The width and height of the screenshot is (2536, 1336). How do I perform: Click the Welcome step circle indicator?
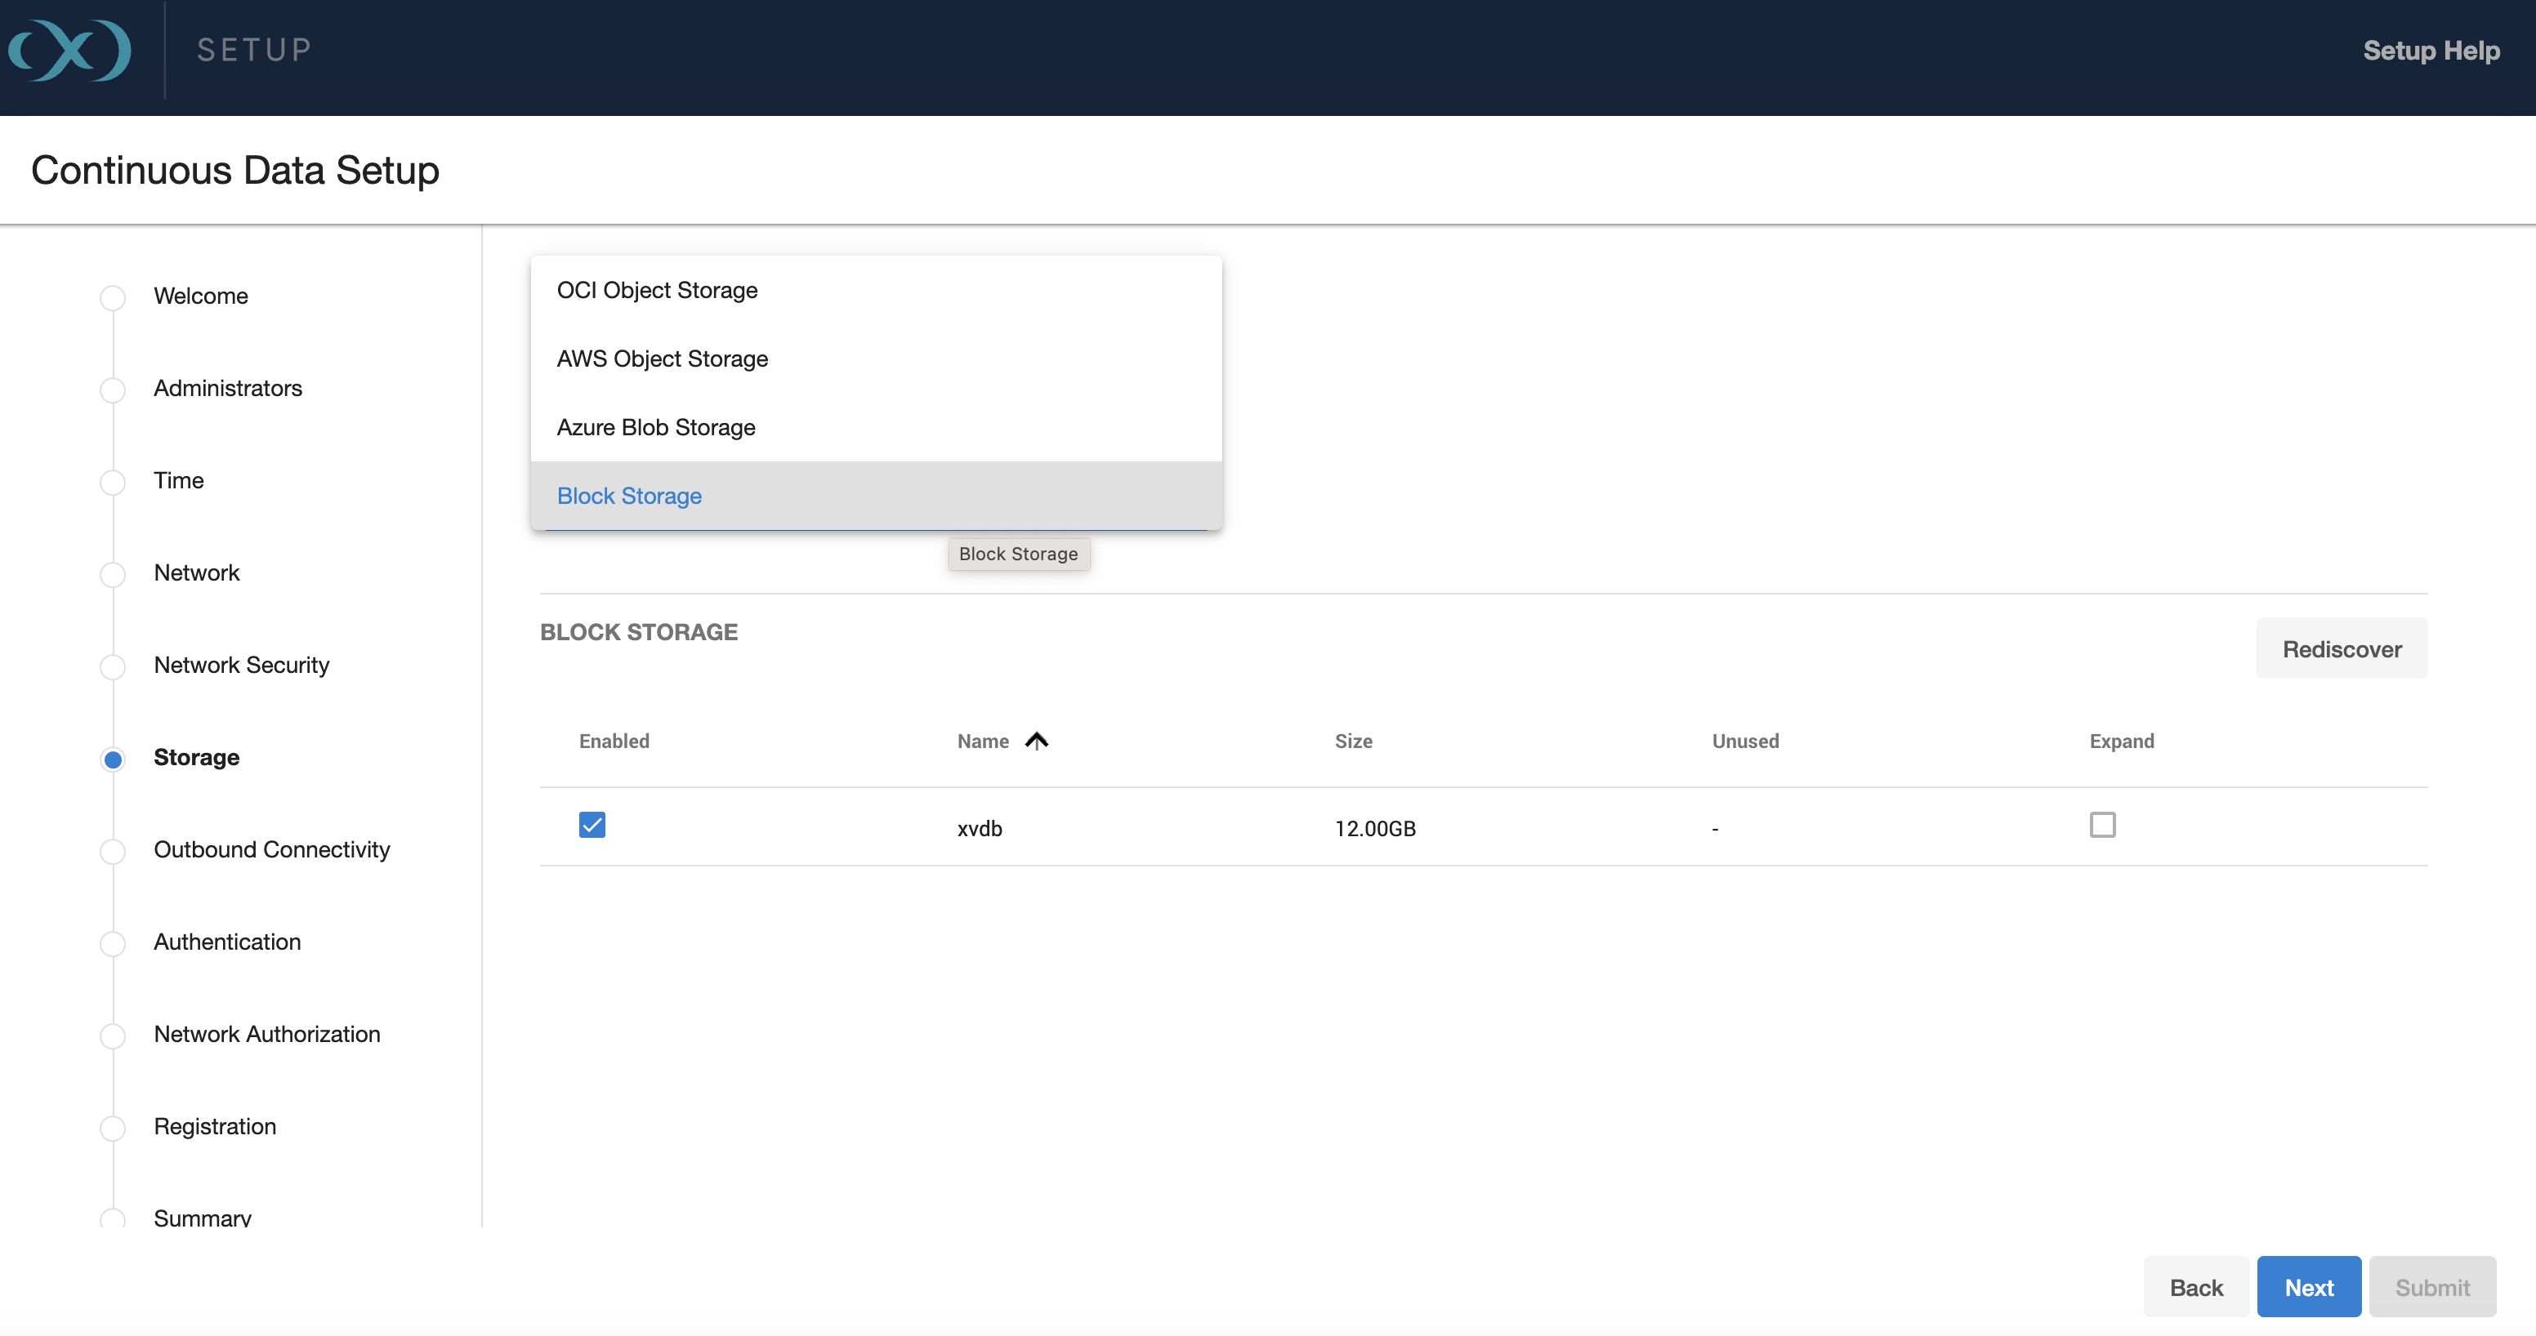114,297
